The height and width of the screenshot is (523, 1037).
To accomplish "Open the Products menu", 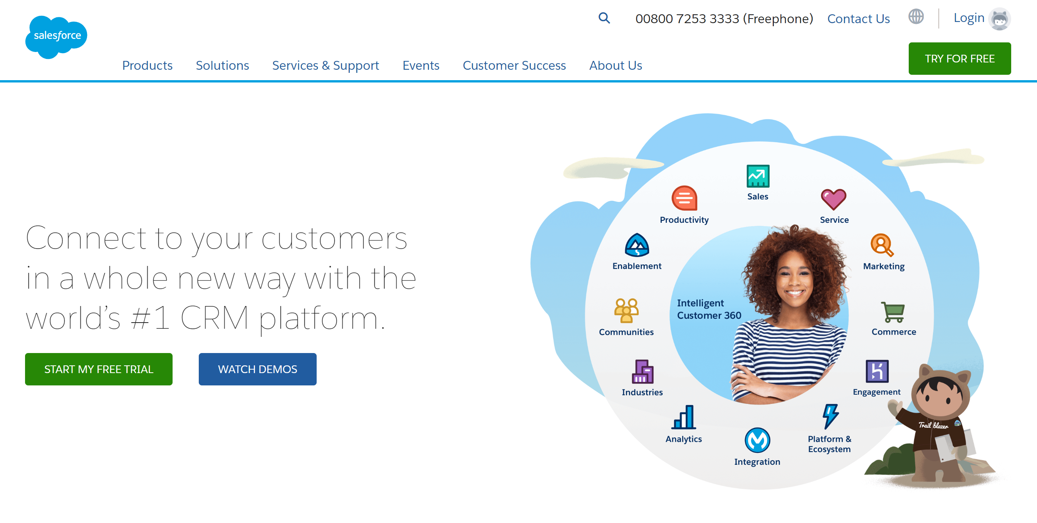I will (147, 65).
